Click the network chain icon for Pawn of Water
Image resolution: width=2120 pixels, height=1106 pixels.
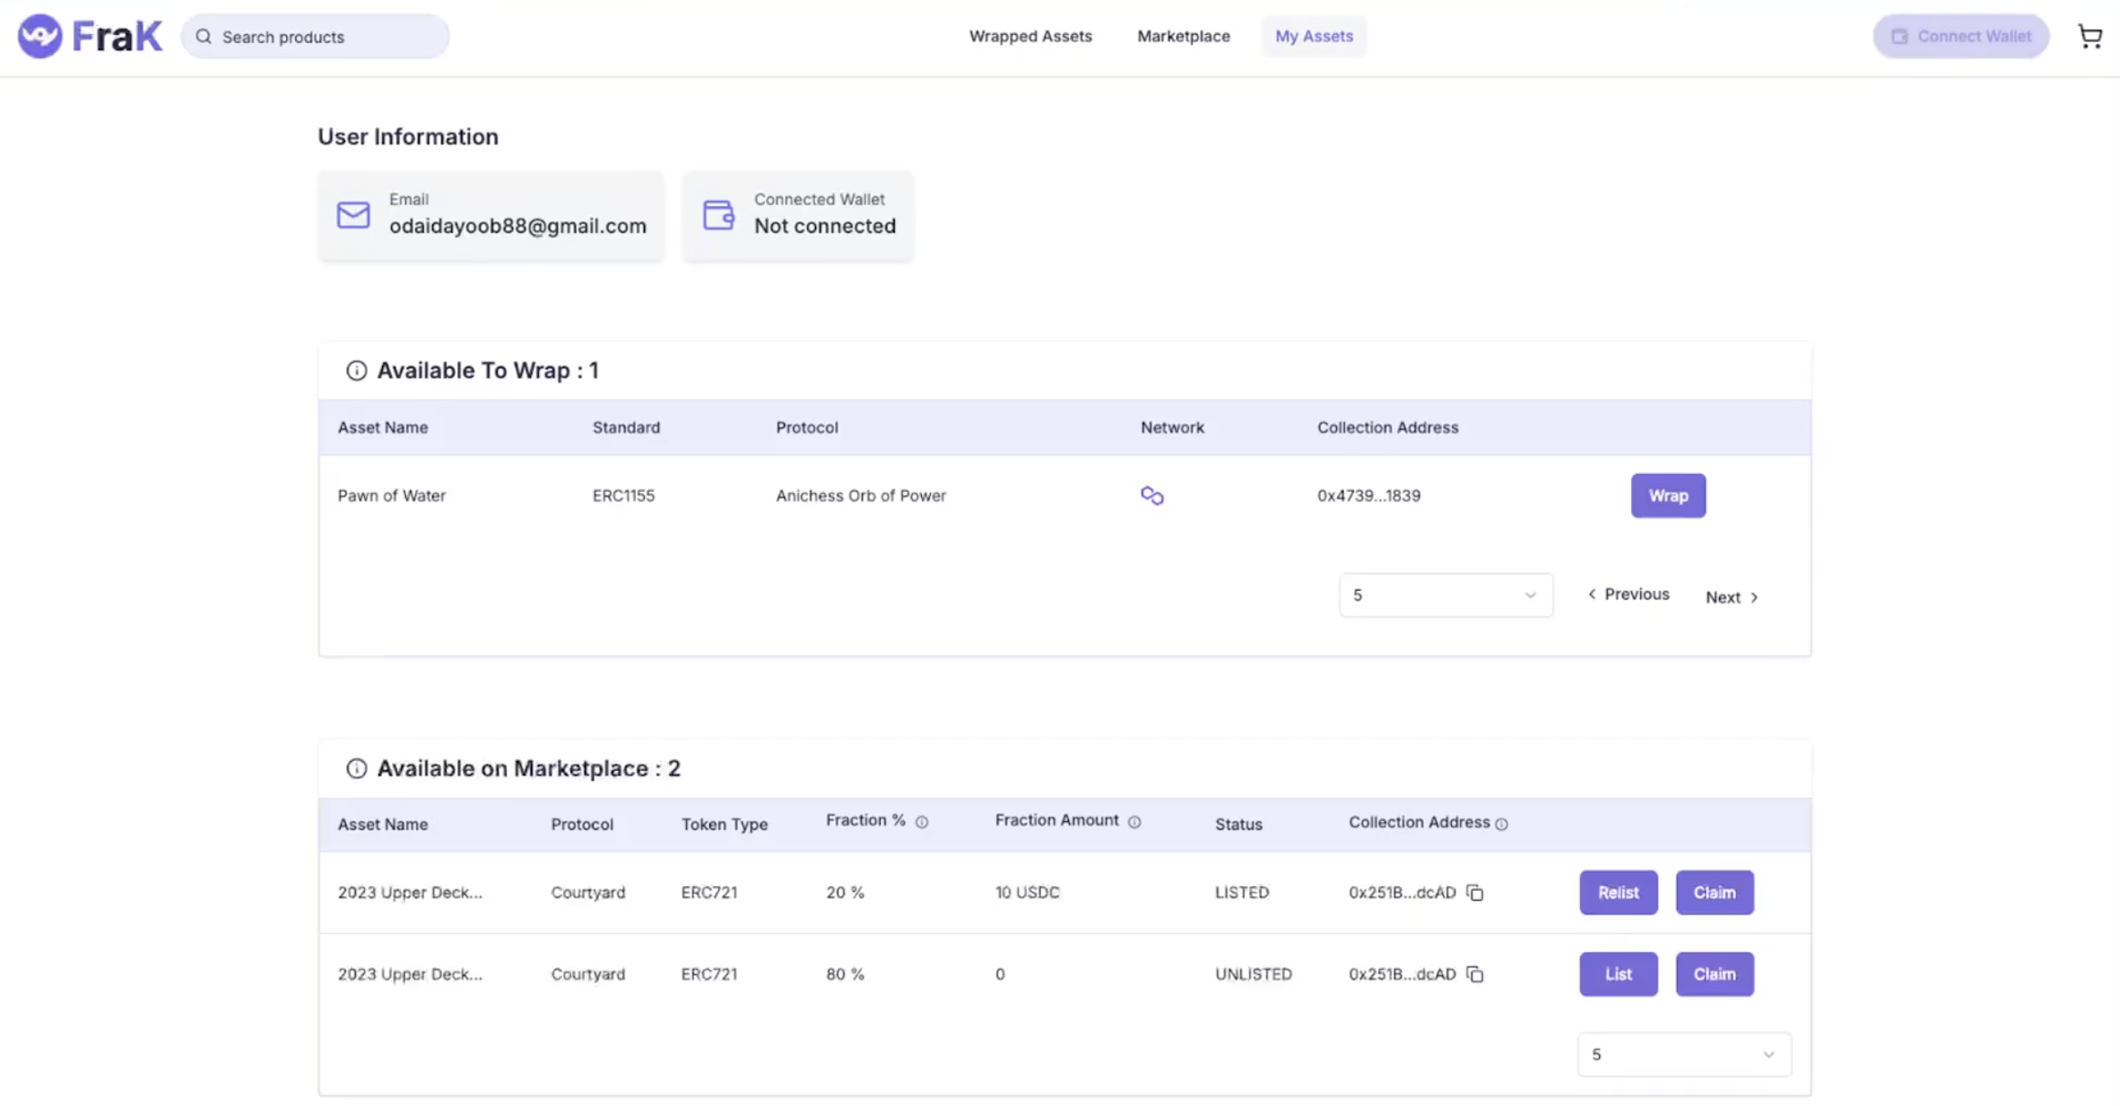[x=1151, y=496]
